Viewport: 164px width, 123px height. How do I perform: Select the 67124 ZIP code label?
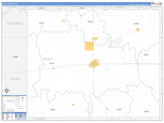pyautogui.click(x=52, y=63)
